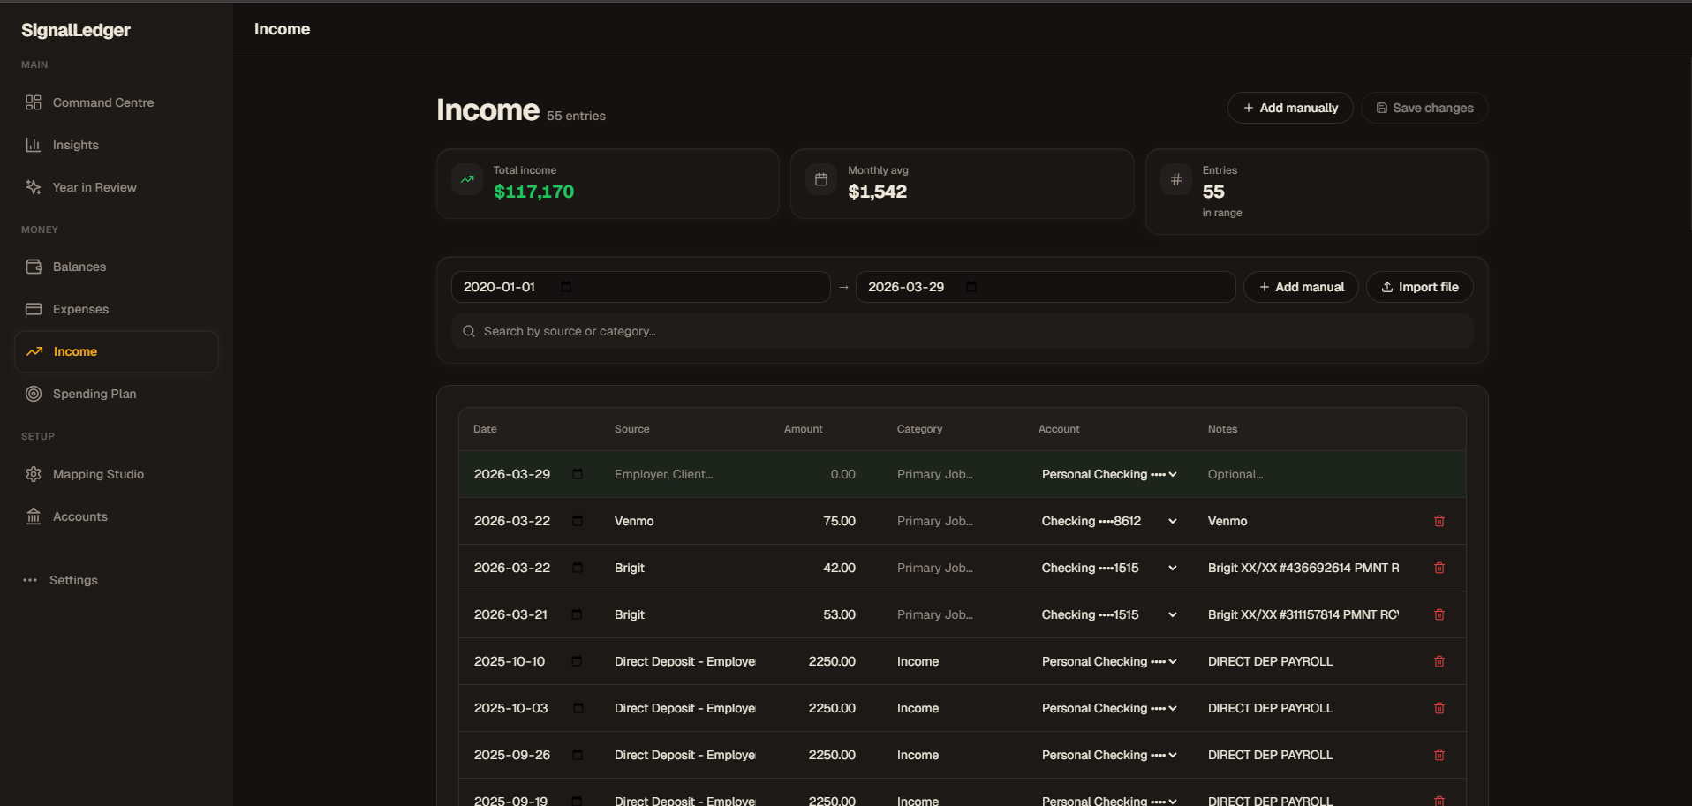The image size is (1692, 806).
Task: Open the account dropdown for the 2025-10-03 row
Action: point(1109,708)
